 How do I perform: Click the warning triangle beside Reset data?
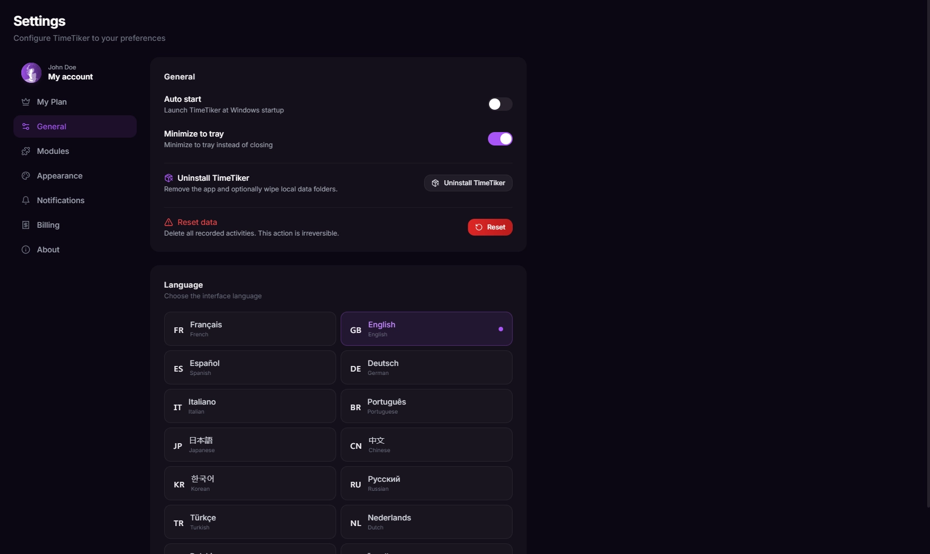169,222
